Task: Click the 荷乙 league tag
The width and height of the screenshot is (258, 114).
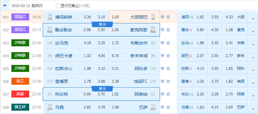Action: (x=20, y=81)
